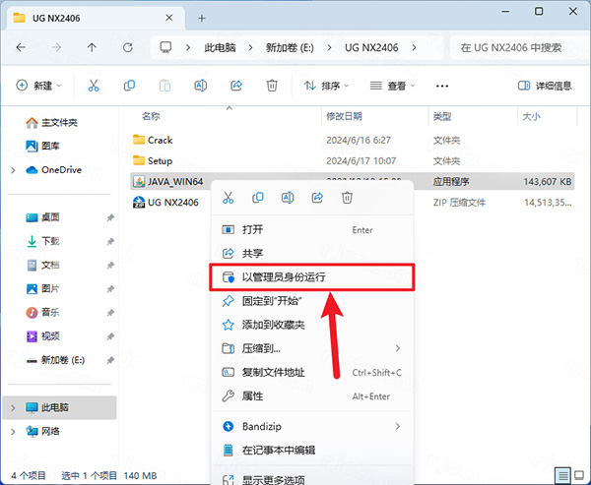This screenshot has height=485, width=591.
Task: Select the Setup folder
Action: 153,161
